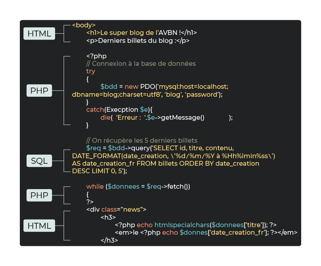Click the SQL section label

(x=39, y=161)
